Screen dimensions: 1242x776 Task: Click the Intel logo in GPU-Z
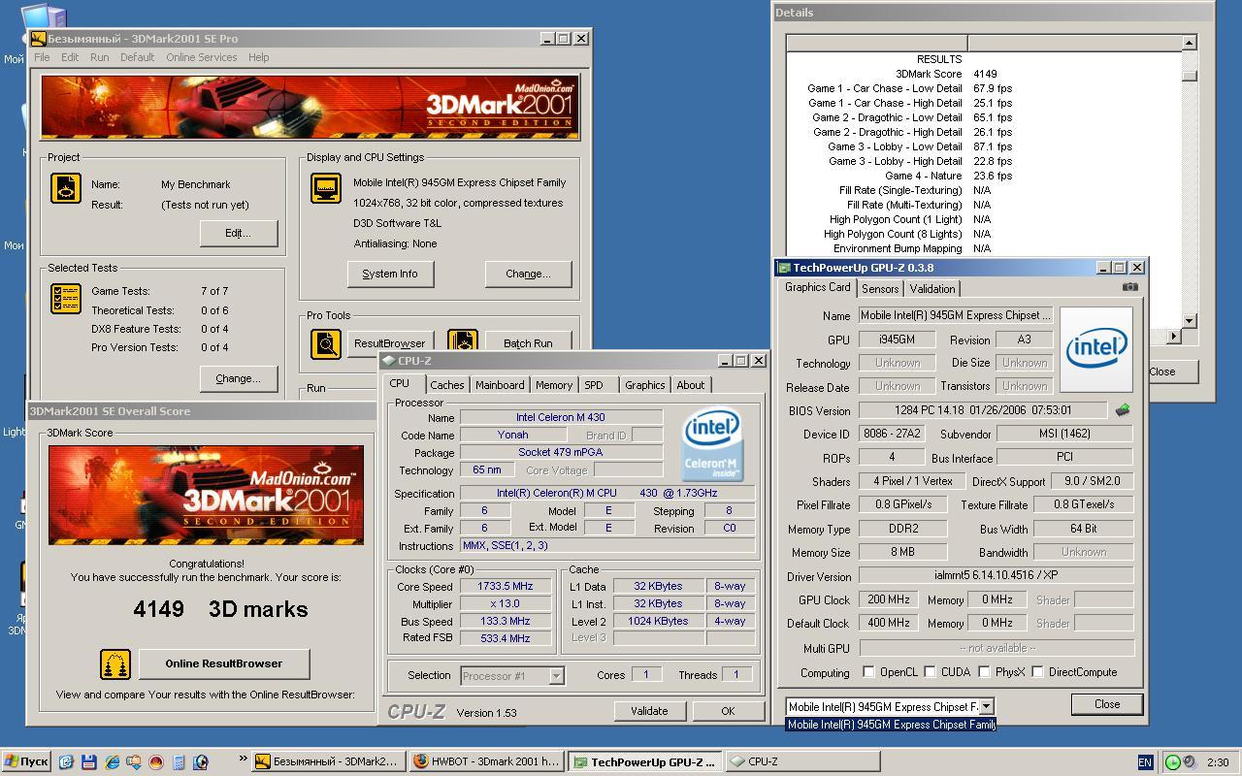(x=1096, y=349)
